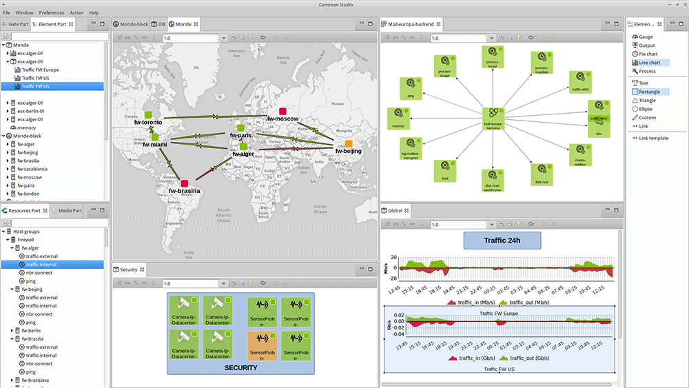
Task: Select the Output widget in palette
Action: pyautogui.click(x=644, y=45)
